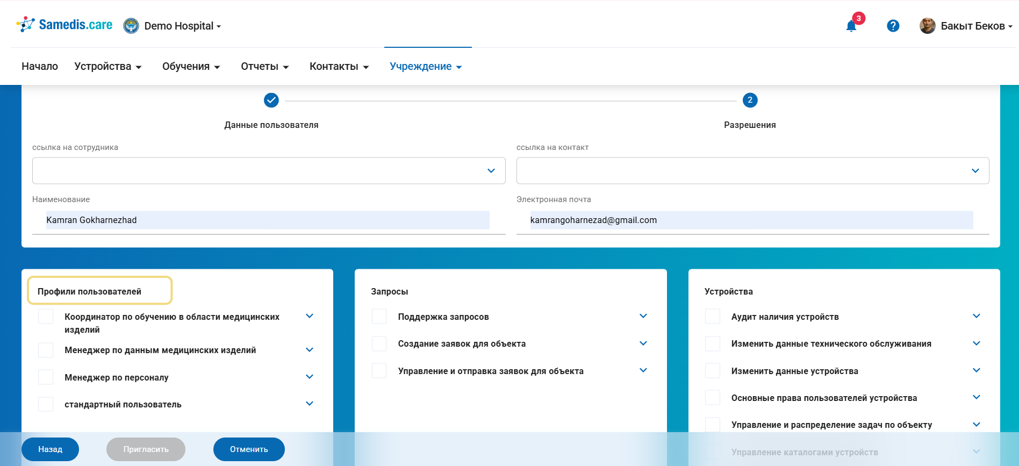Click the Demo Hospital emblem icon

pos(131,26)
